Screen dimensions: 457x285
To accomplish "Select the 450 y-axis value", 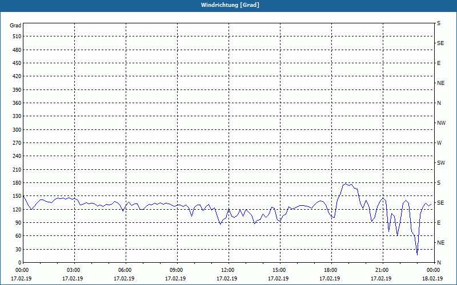I will pos(17,63).
